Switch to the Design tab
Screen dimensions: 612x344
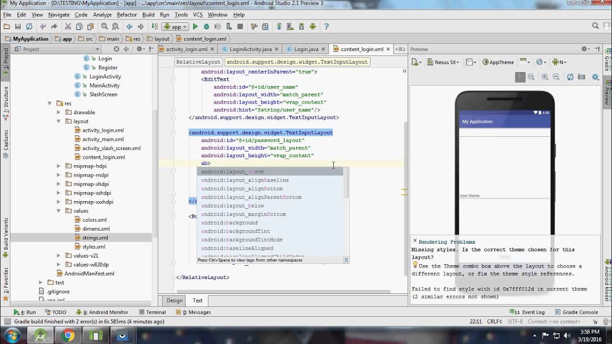click(175, 301)
